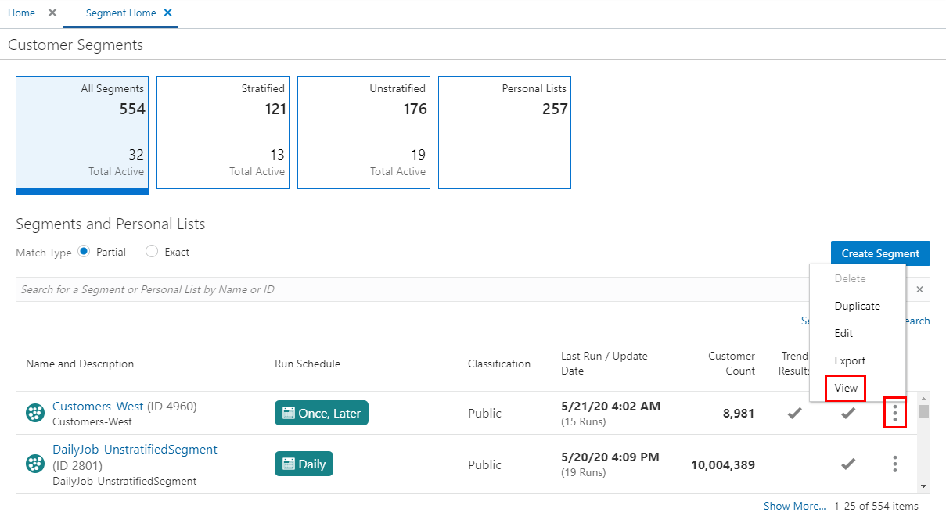Choose Exact match type
Image resolution: width=946 pixels, height=527 pixels.
[152, 252]
